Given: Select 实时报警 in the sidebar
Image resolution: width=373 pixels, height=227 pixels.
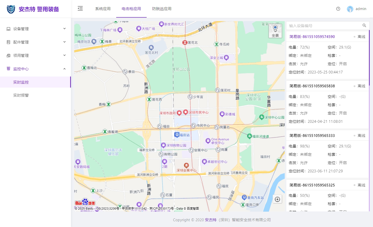Looking at the screenshot, I should coord(35,95).
